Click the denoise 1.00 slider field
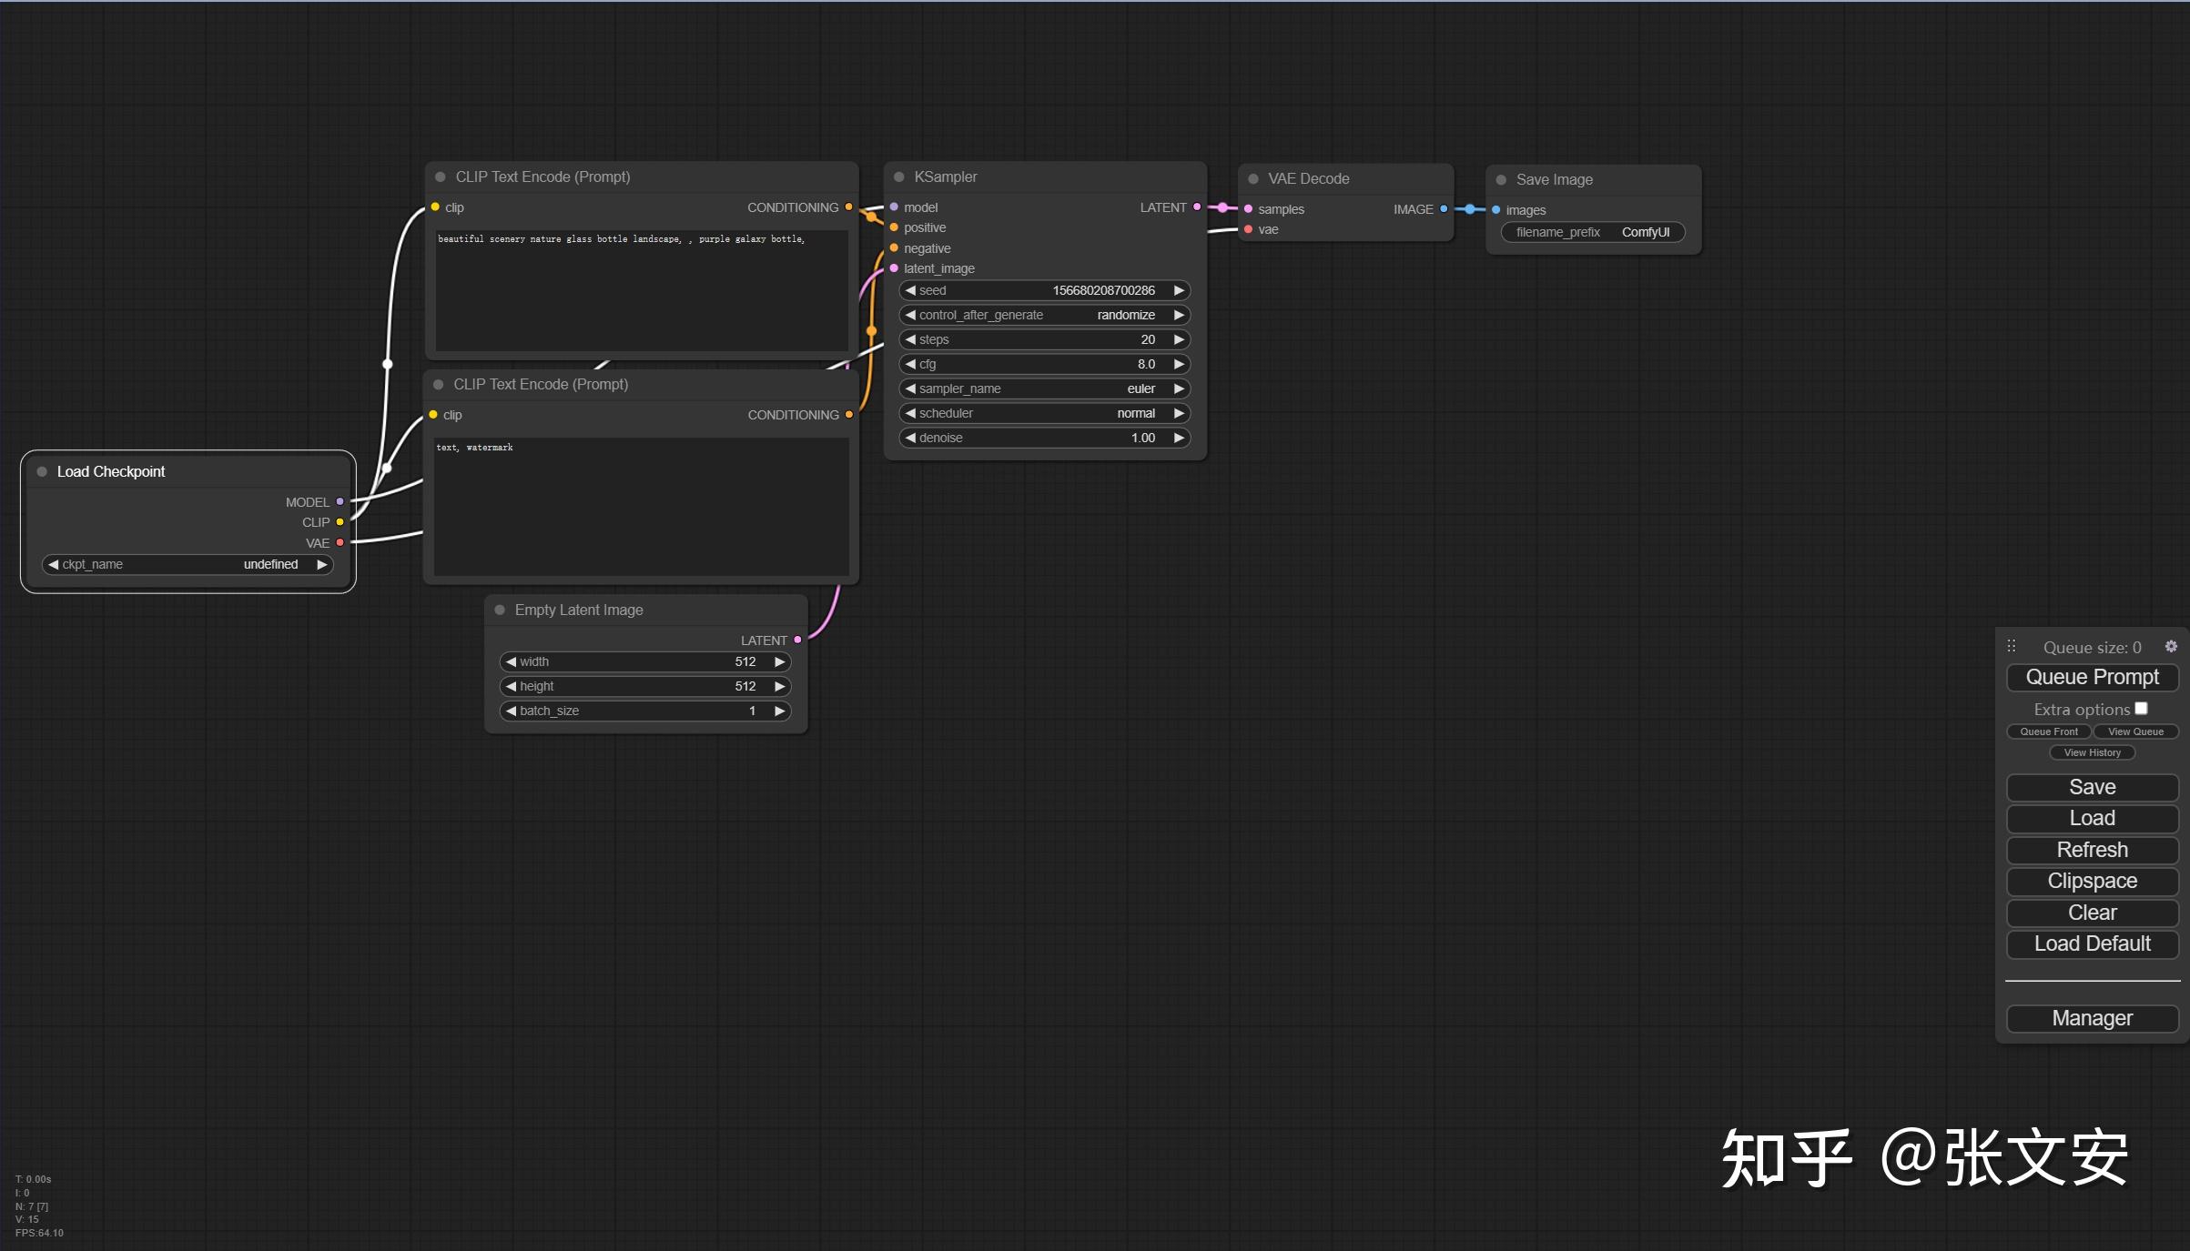The height and width of the screenshot is (1251, 2190). click(1044, 438)
